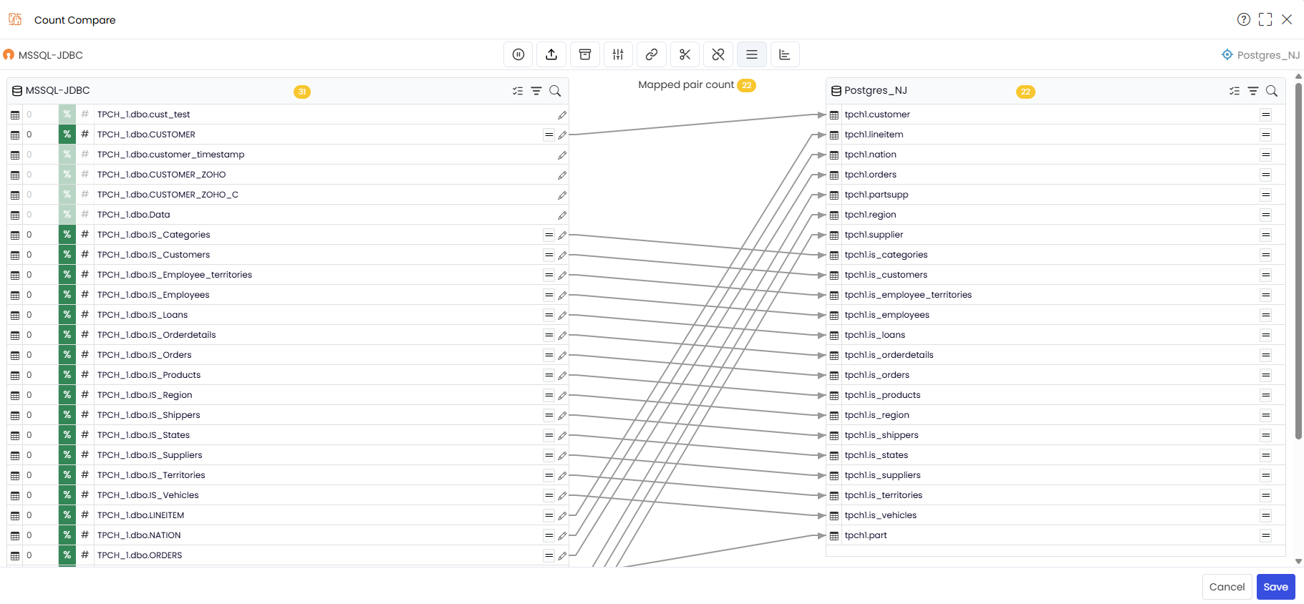Toggle the list view (hamburger) toolbar button
The height and width of the screenshot is (604, 1304).
point(752,54)
